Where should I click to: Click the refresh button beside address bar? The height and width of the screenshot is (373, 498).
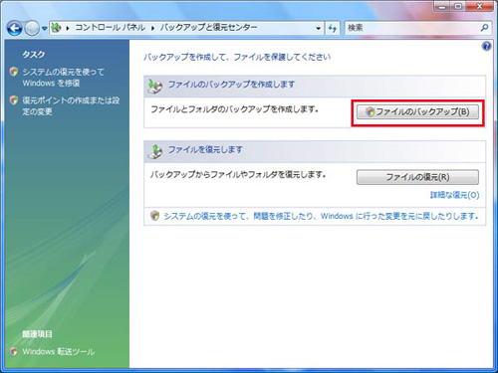(x=333, y=29)
